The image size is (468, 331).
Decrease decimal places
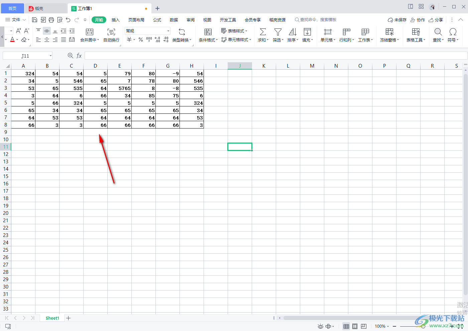(166, 40)
